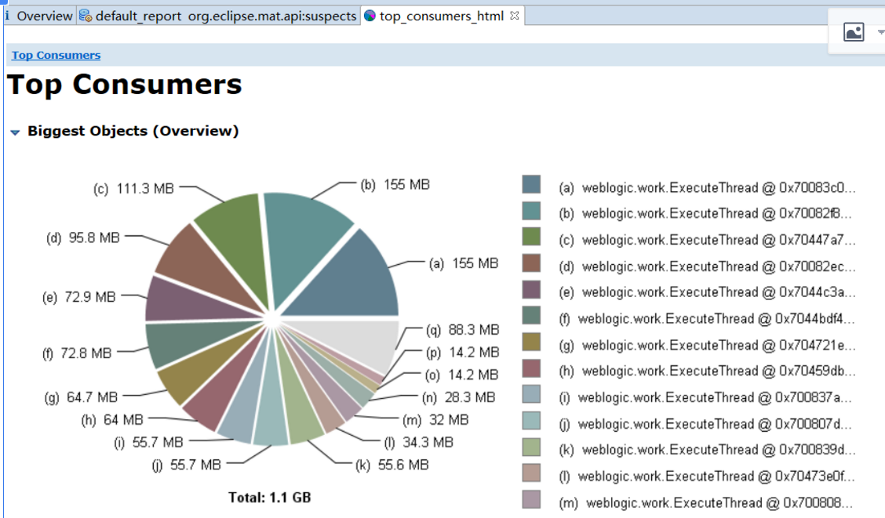This screenshot has height=518, width=885.
Task: Click the default_report tab database icon
Action: tap(86, 16)
